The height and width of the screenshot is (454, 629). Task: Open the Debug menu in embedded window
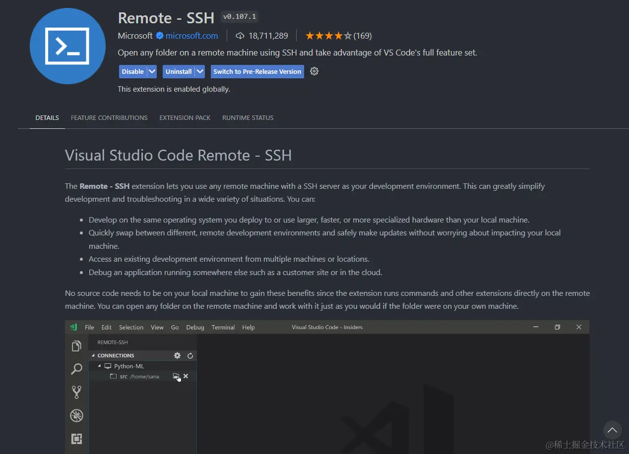(195, 327)
